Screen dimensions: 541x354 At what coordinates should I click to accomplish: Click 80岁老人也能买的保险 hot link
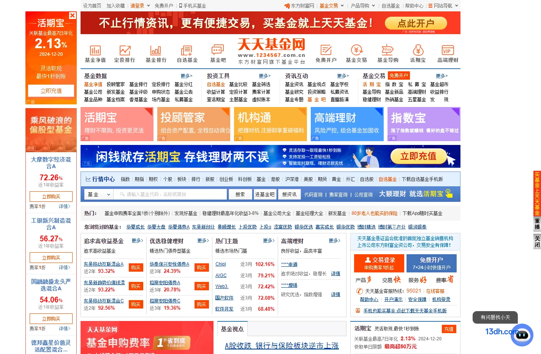(374, 213)
